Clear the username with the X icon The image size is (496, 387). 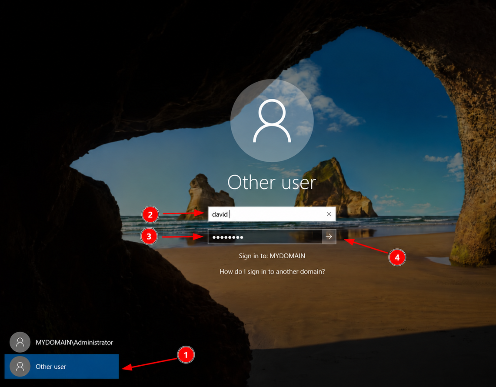329,214
